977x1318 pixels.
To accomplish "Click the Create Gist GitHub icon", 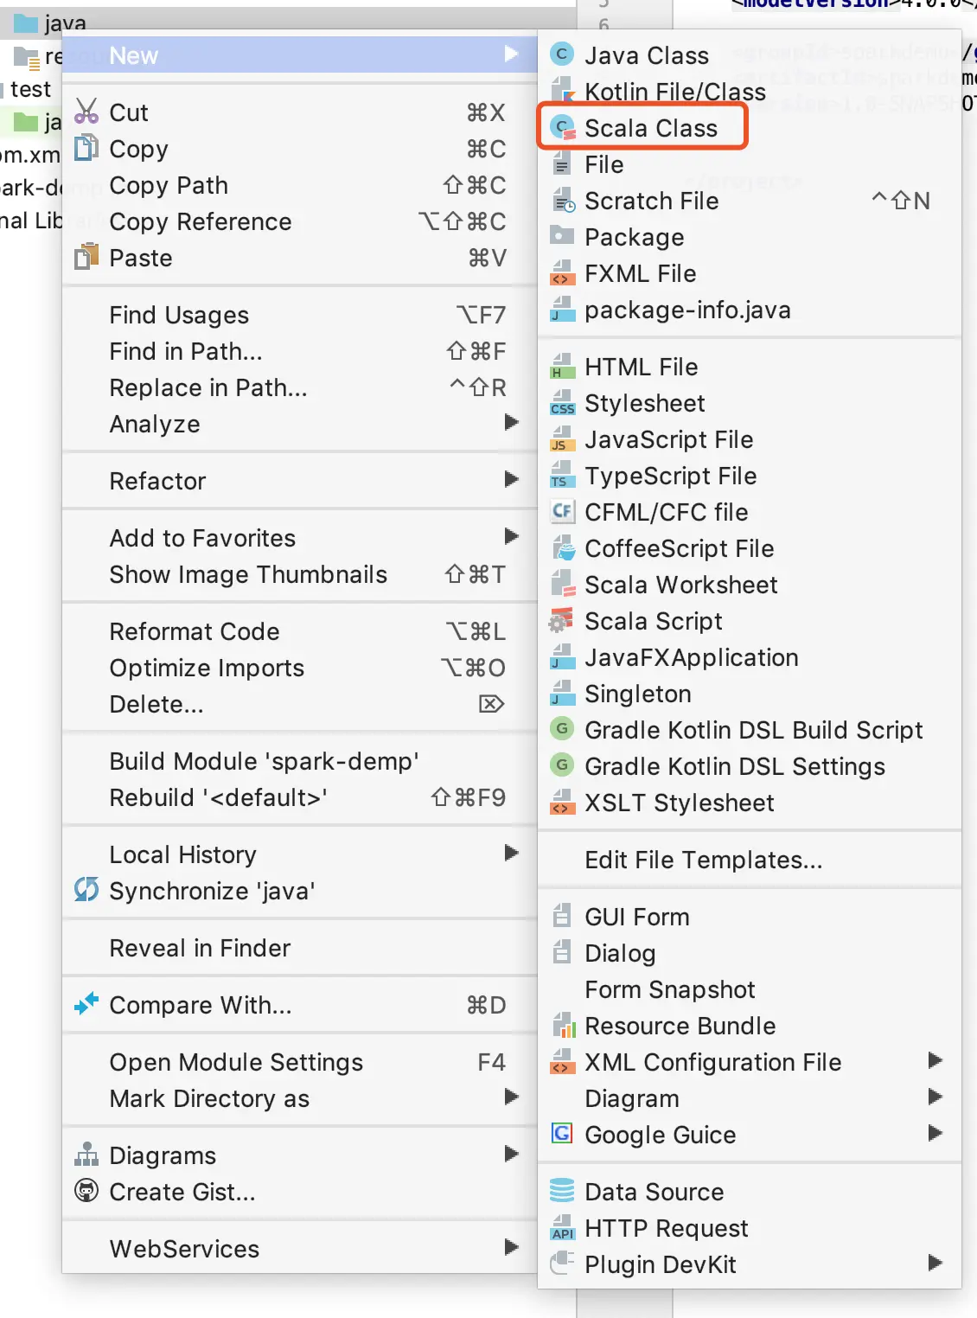I will pos(86,1192).
